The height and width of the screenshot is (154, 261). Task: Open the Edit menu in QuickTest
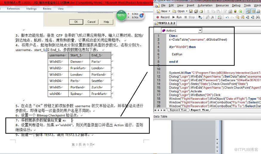tap(171, 5)
